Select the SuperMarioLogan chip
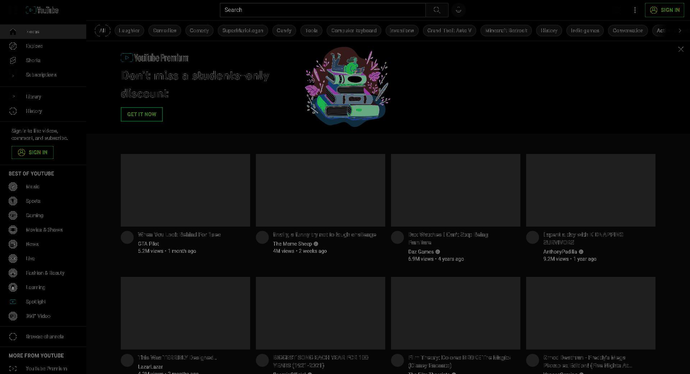The image size is (690, 374). coord(243,31)
